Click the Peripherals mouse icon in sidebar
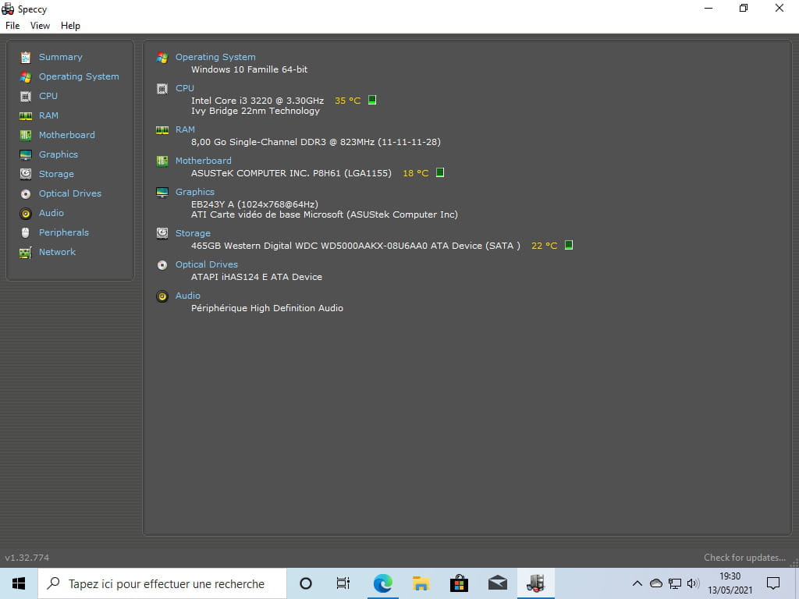This screenshot has width=799, height=599. [26, 232]
